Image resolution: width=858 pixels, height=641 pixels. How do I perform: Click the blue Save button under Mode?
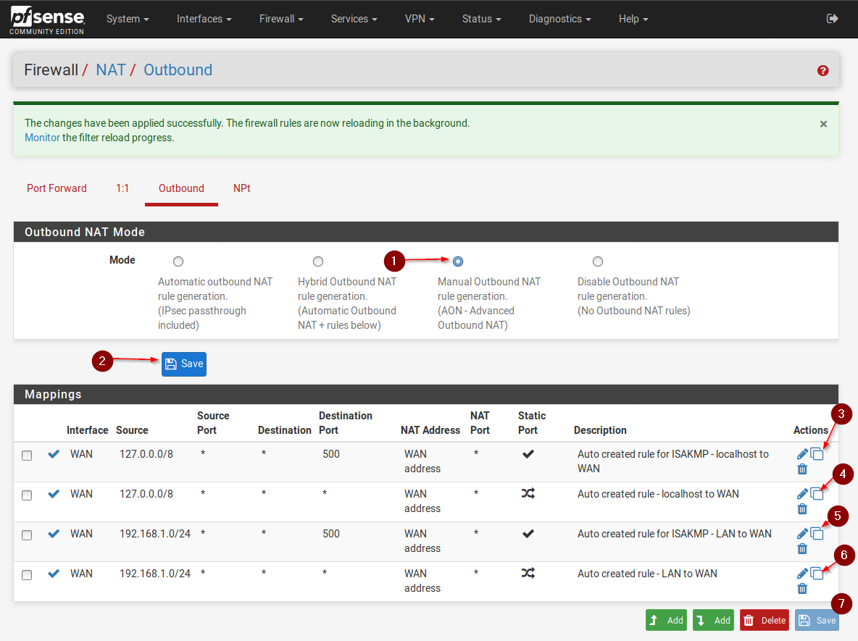(184, 364)
